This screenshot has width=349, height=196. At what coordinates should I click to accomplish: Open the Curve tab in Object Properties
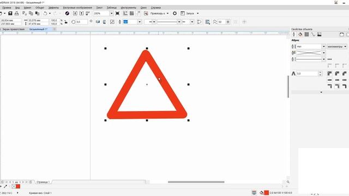coord(313,34)
